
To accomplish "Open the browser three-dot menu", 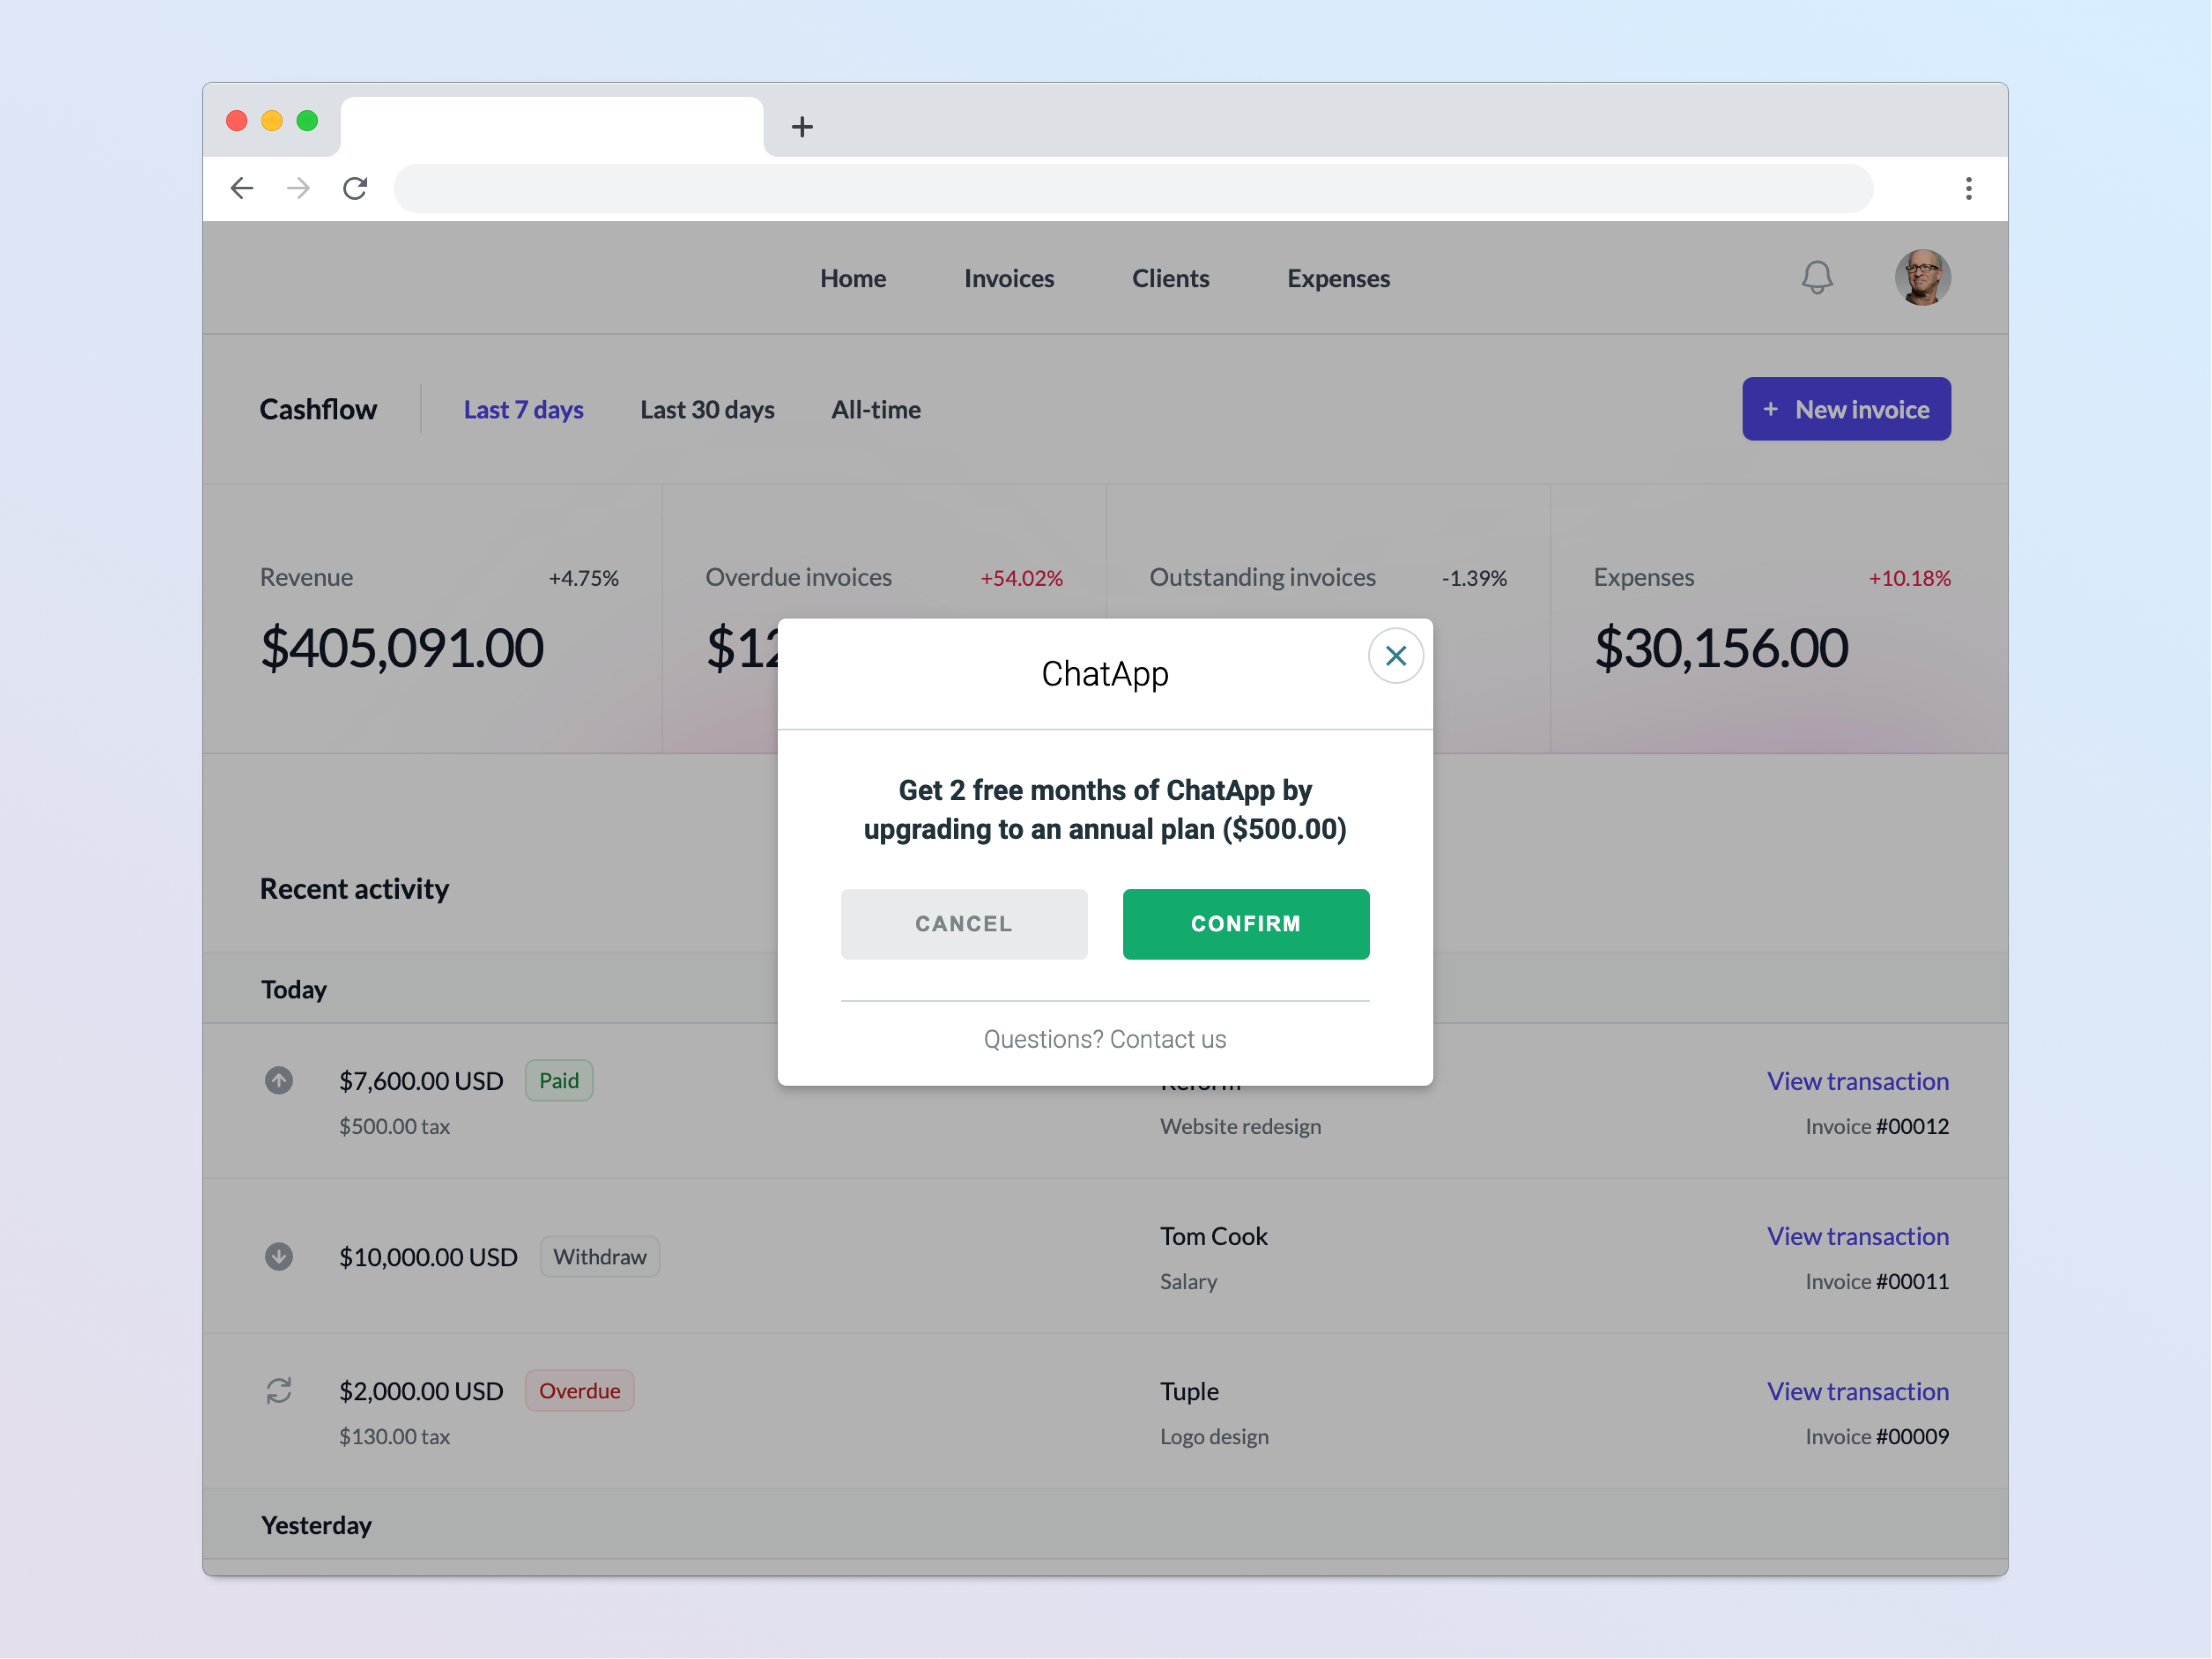I will pos(1968,188).
